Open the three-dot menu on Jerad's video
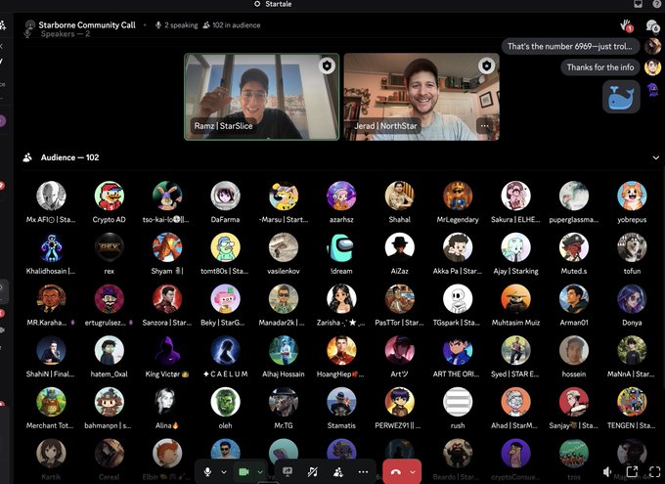This screenshot has width=665, height=484. [x=484, y=126]
